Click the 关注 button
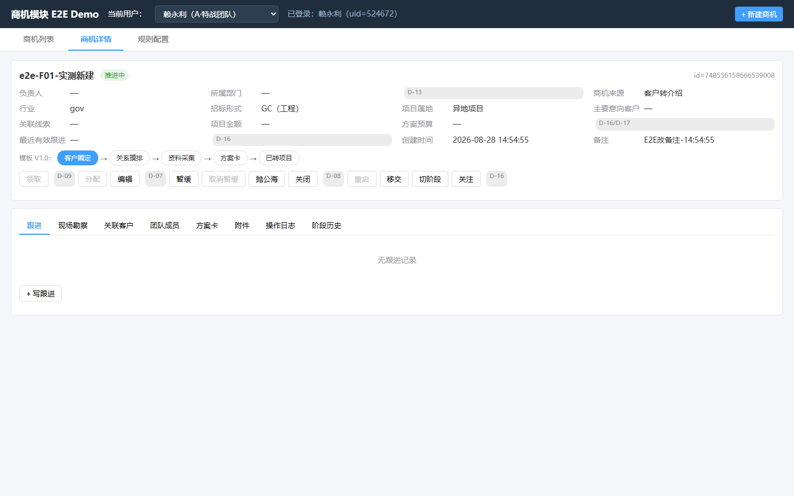 click(x=466, y=179)
